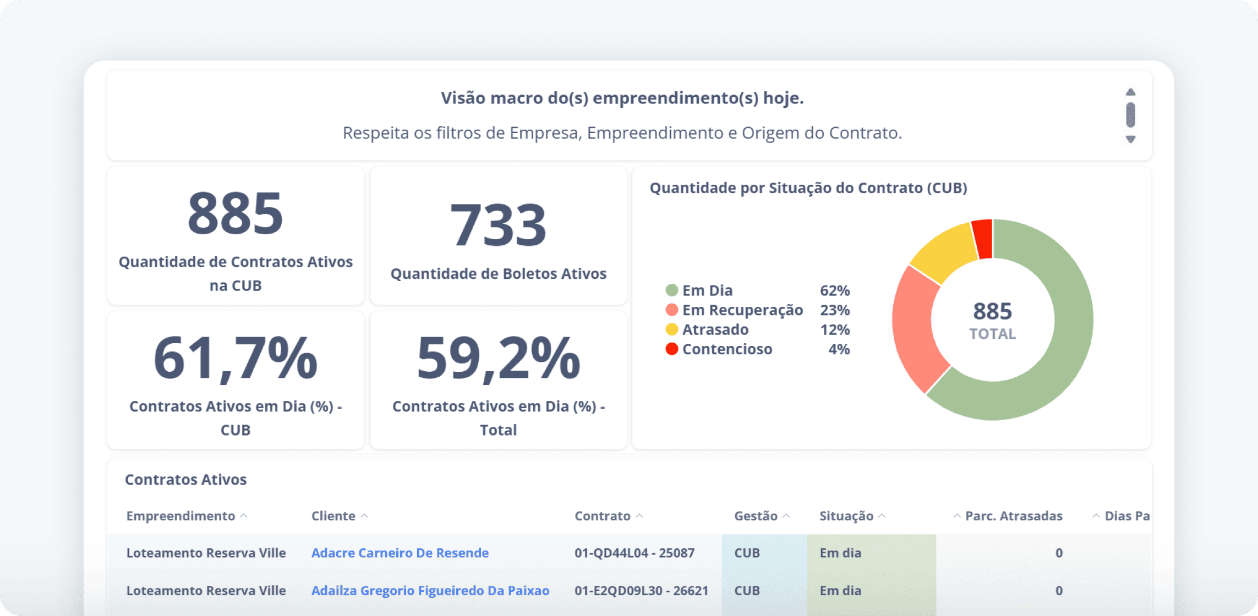1258x616 pixels.
Task: Click the Parc. Atrasadas sort caret
Action: [957, 516]
